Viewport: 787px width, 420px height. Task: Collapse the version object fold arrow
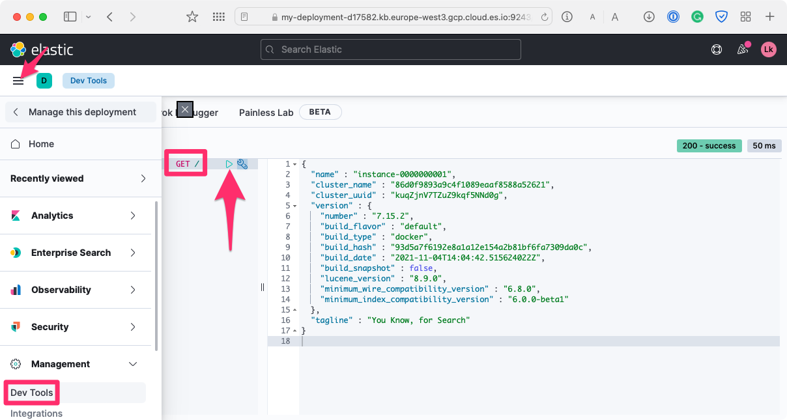[294, 206]
